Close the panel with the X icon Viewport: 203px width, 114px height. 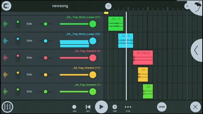pyautogui.click(x=195, y=107)
